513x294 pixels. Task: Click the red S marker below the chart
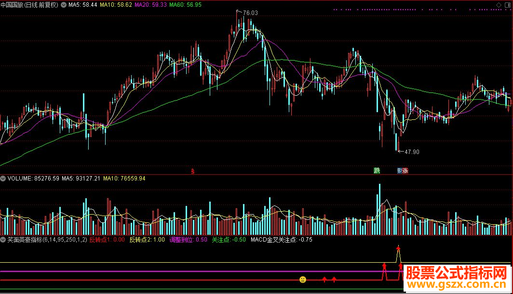point(193,171)
